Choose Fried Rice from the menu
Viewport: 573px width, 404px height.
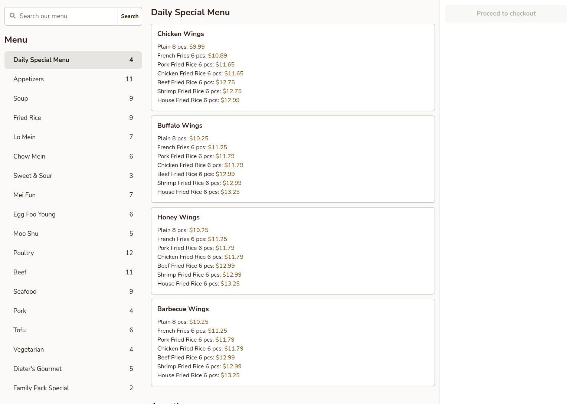tap(73, 118)
